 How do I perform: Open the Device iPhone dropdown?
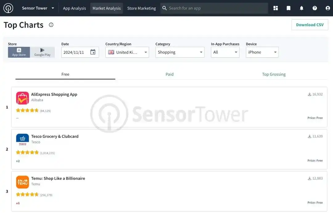[x=262, y=52]
